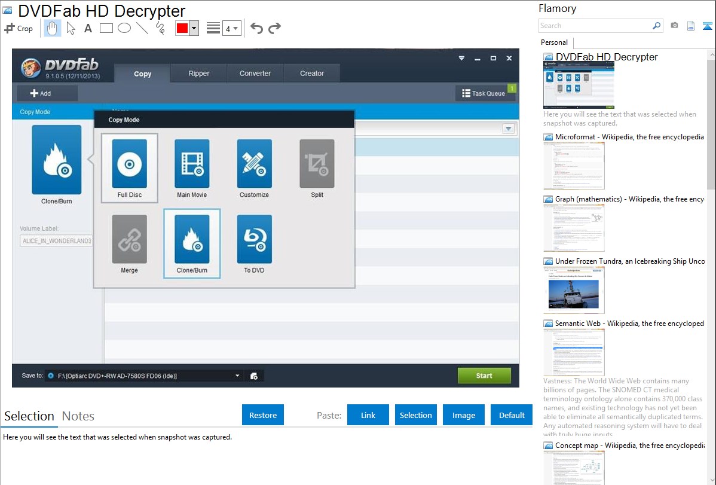
Task: Switch to the Notes tab
Action: click(x=78, y=416)
